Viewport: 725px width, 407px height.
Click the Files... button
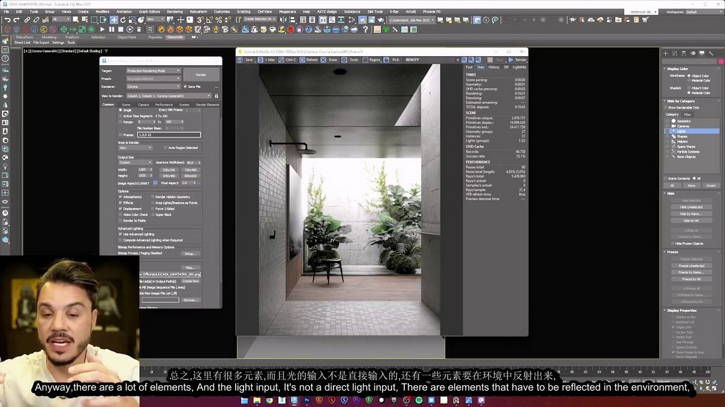[190, 268]
